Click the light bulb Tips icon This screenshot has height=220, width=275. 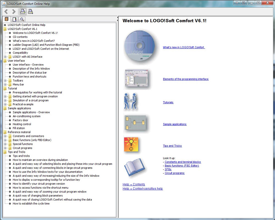click(x=131, y=145)
